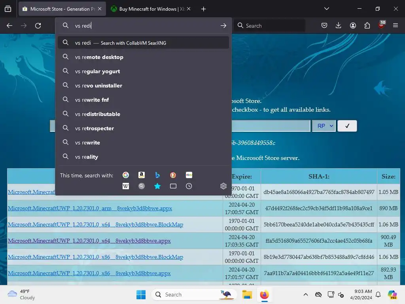List all tabs with the chevron button
The image size is (405, 304).
tap(326, 9)
